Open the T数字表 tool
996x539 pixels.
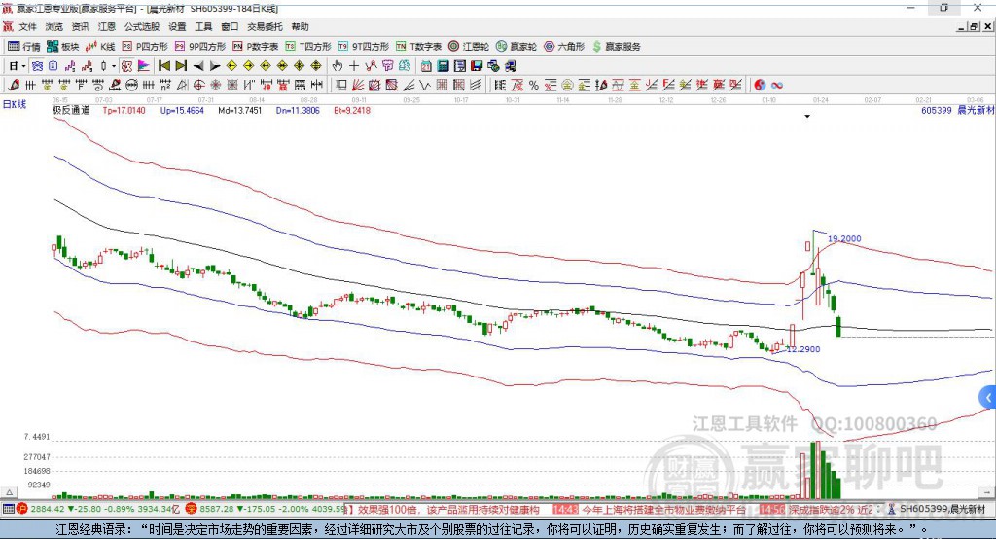tap(418, 47)
